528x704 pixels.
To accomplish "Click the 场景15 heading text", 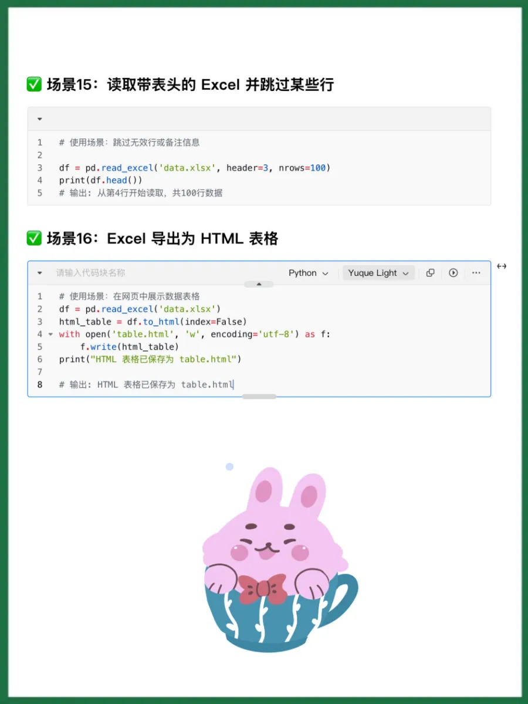I will [190, 85].
